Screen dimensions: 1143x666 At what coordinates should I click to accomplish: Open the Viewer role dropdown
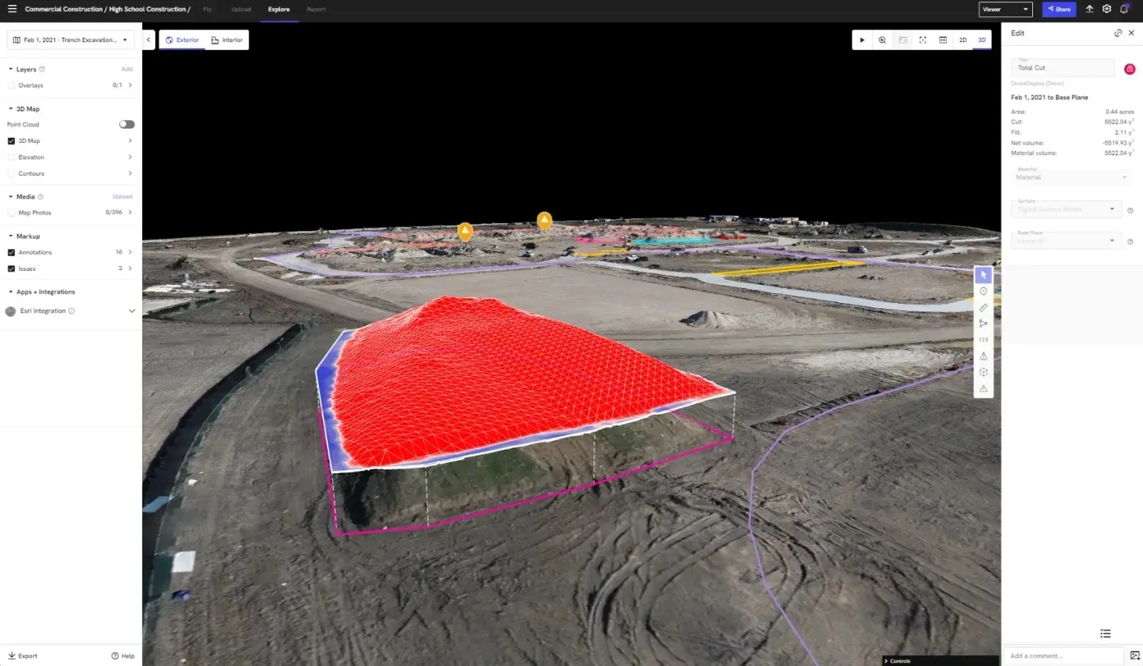1006,9
